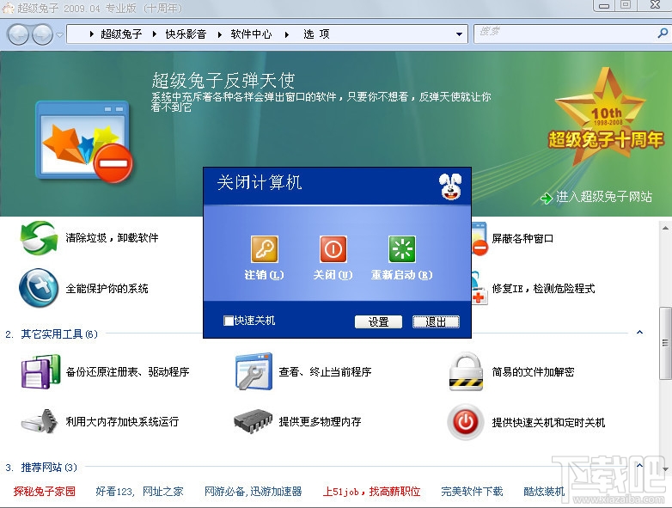Collapse the 推荐网站 section chevron

639,466
